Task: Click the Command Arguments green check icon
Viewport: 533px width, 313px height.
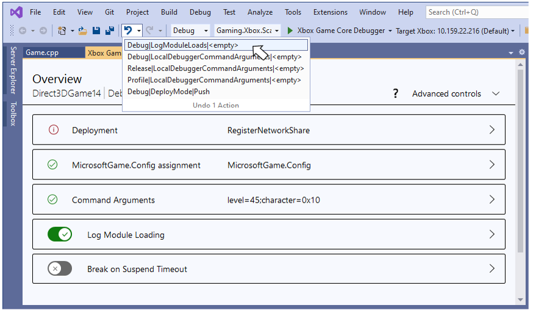Action: [52, 200]
